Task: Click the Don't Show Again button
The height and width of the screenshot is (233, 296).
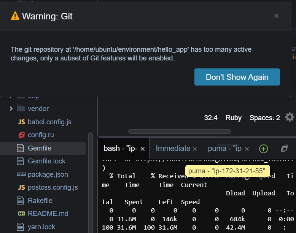Action: click(x=237, y=77)
